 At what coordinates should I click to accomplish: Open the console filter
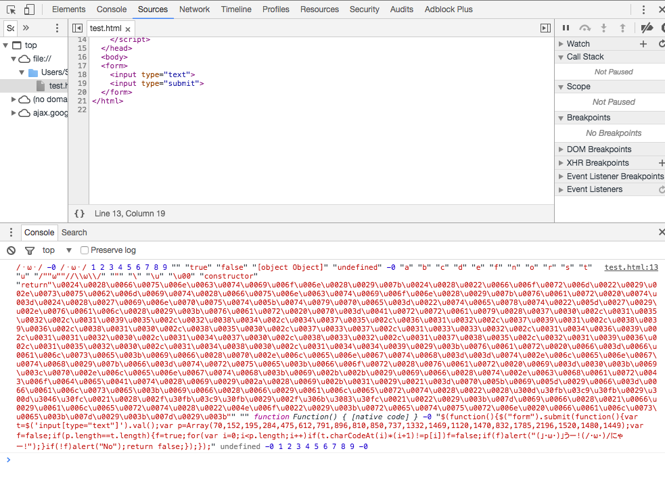coord(30,250)
